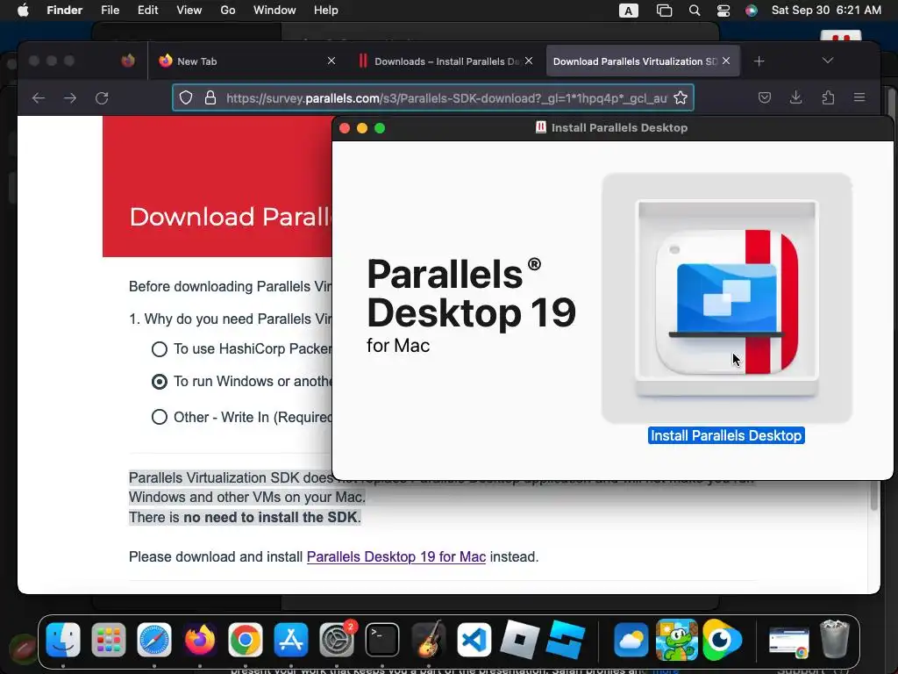The image size is (898, 674).
Task: Launch Firefox from the Dock
Action: (x=199, y=639)
